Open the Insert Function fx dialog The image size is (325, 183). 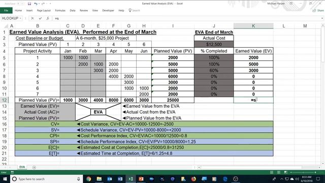point(48,18)
